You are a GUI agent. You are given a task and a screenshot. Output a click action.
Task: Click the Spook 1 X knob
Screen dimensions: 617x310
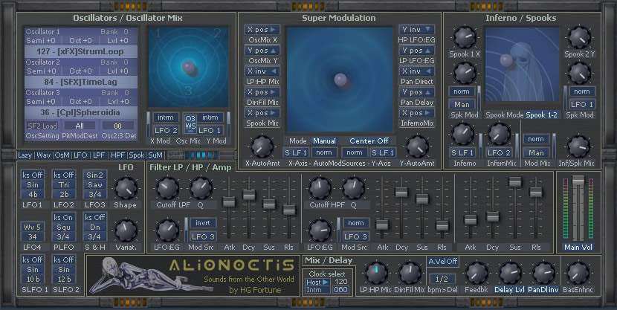465,38
